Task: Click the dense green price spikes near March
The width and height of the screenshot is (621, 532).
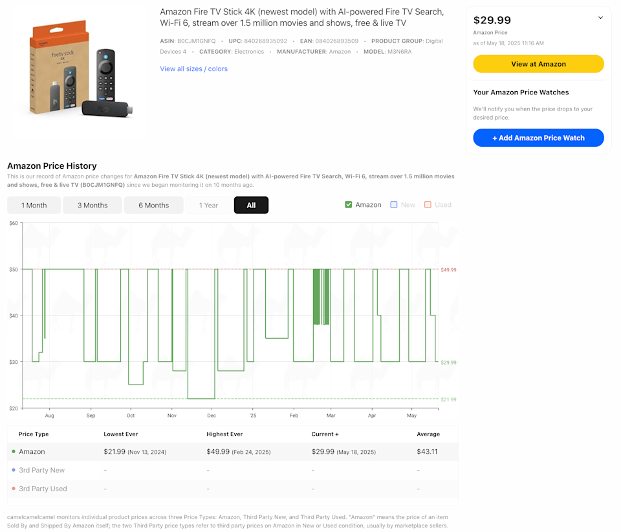Action: 321,296
